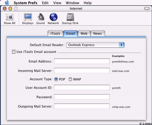Click the Password input field
This screenshot has width=152, height=125.
pos(82,97)
